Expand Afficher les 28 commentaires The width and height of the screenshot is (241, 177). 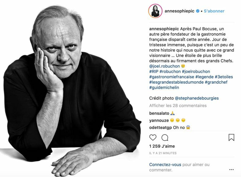178,106
